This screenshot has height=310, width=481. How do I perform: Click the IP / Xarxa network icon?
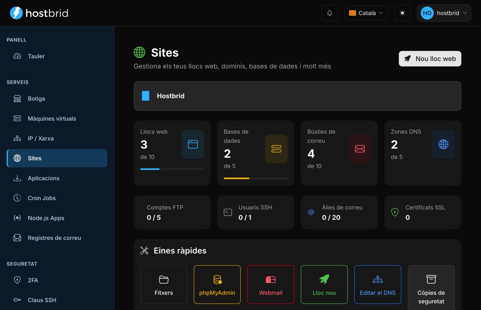(17, 138)
